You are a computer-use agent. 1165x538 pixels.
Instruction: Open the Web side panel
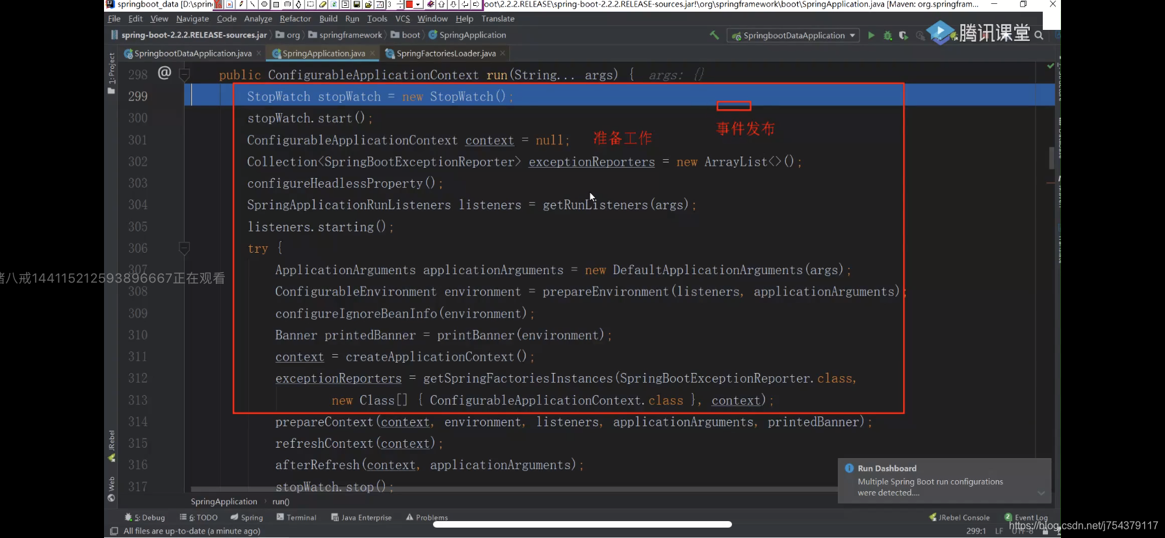coord(111,489)
